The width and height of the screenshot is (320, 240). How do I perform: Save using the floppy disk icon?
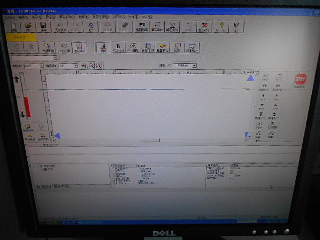pyautogui.click(x=43, y=27)
